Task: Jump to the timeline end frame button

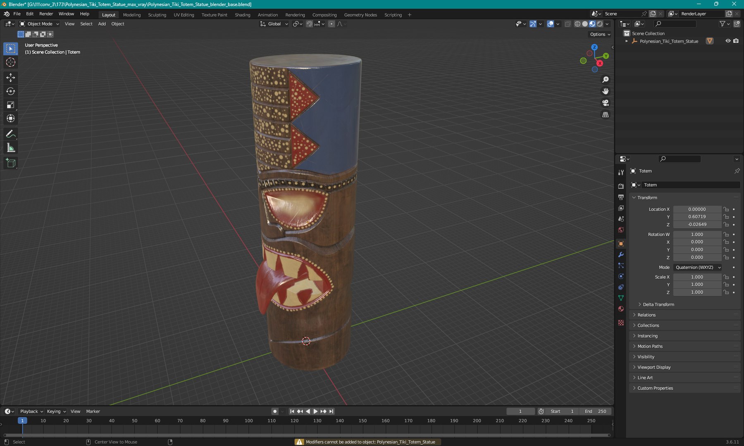Action: tap(331, 411)
